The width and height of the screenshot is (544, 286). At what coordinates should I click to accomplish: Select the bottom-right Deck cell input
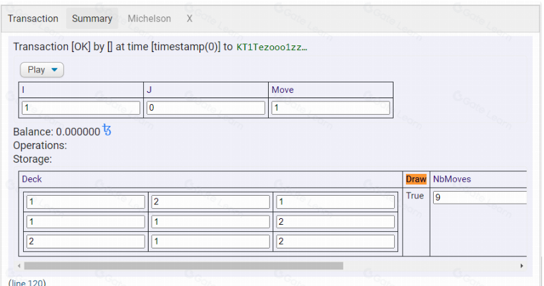point(335,242)
